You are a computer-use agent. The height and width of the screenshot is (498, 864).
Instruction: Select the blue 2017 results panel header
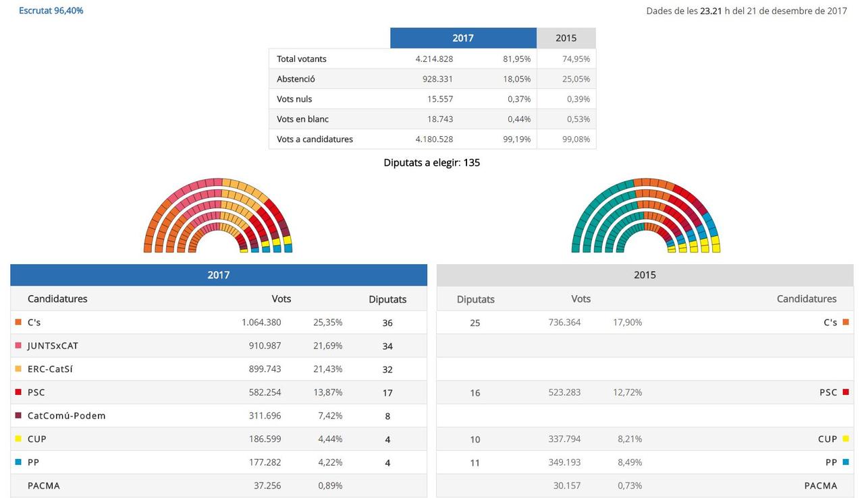[219, 275]
